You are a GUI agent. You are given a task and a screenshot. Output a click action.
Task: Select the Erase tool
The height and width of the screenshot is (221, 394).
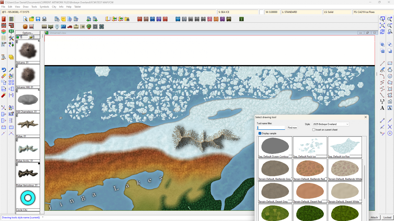click(4, 76)
